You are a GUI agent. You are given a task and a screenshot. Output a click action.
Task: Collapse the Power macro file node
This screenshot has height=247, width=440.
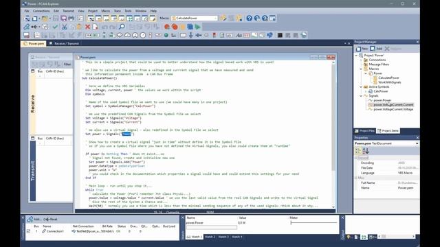pyautogui.click(x=366, y=73)
